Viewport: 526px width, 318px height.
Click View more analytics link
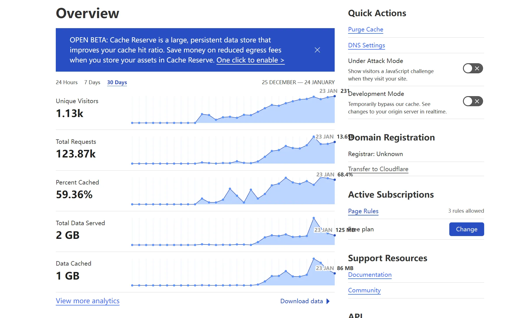click(x=88, y=301)
